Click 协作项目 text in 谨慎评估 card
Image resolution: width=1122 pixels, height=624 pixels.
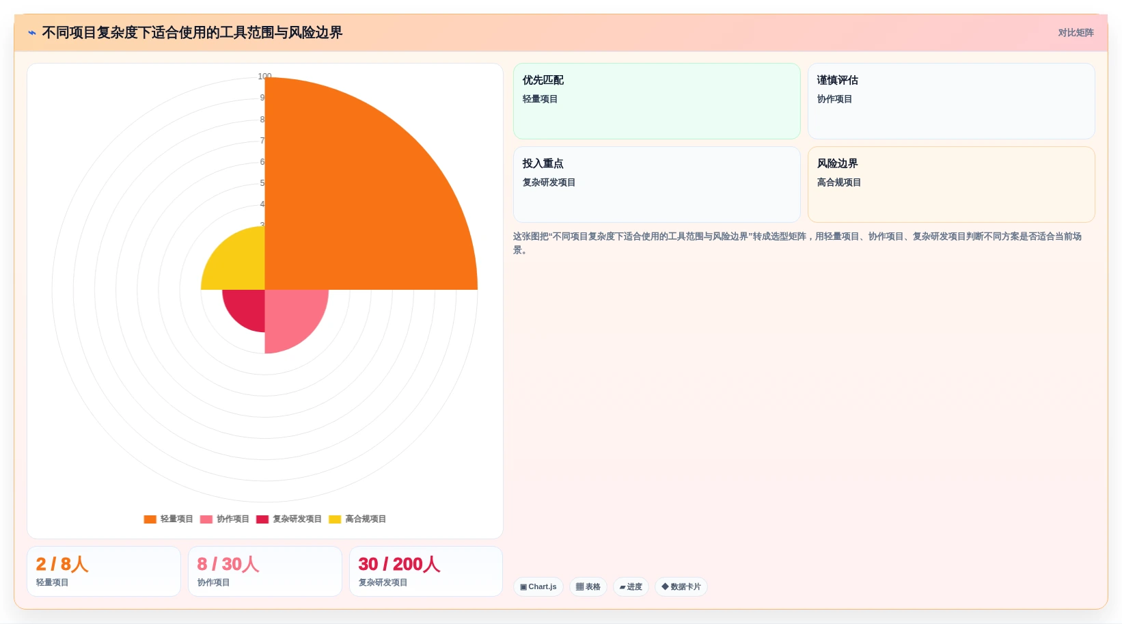point(834,99)
